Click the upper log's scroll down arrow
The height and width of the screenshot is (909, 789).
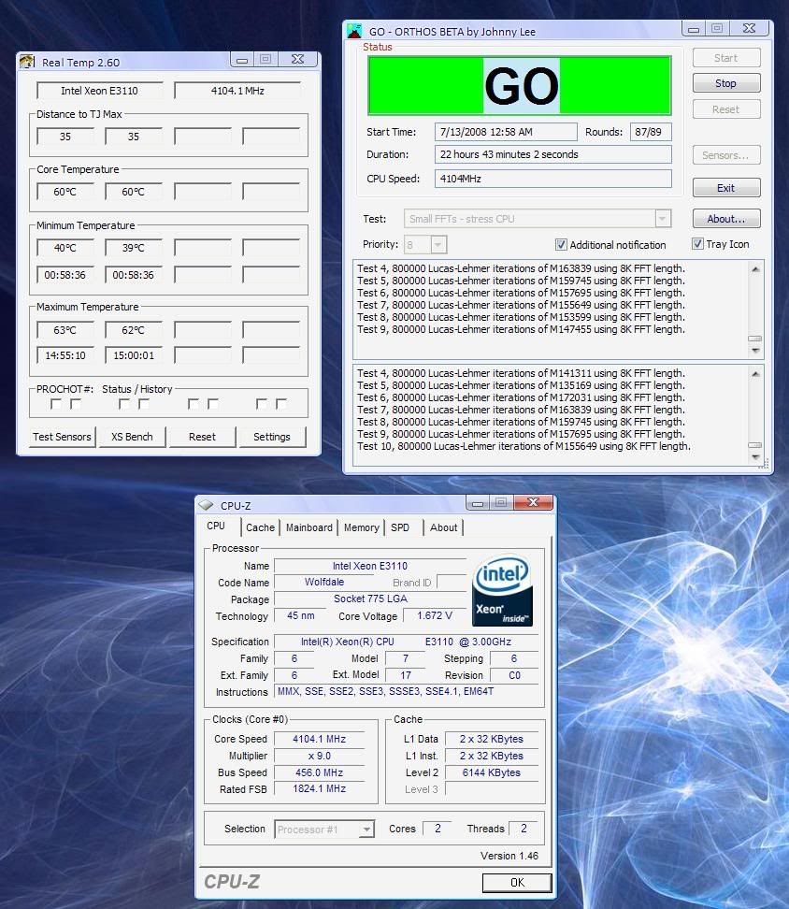754,350
